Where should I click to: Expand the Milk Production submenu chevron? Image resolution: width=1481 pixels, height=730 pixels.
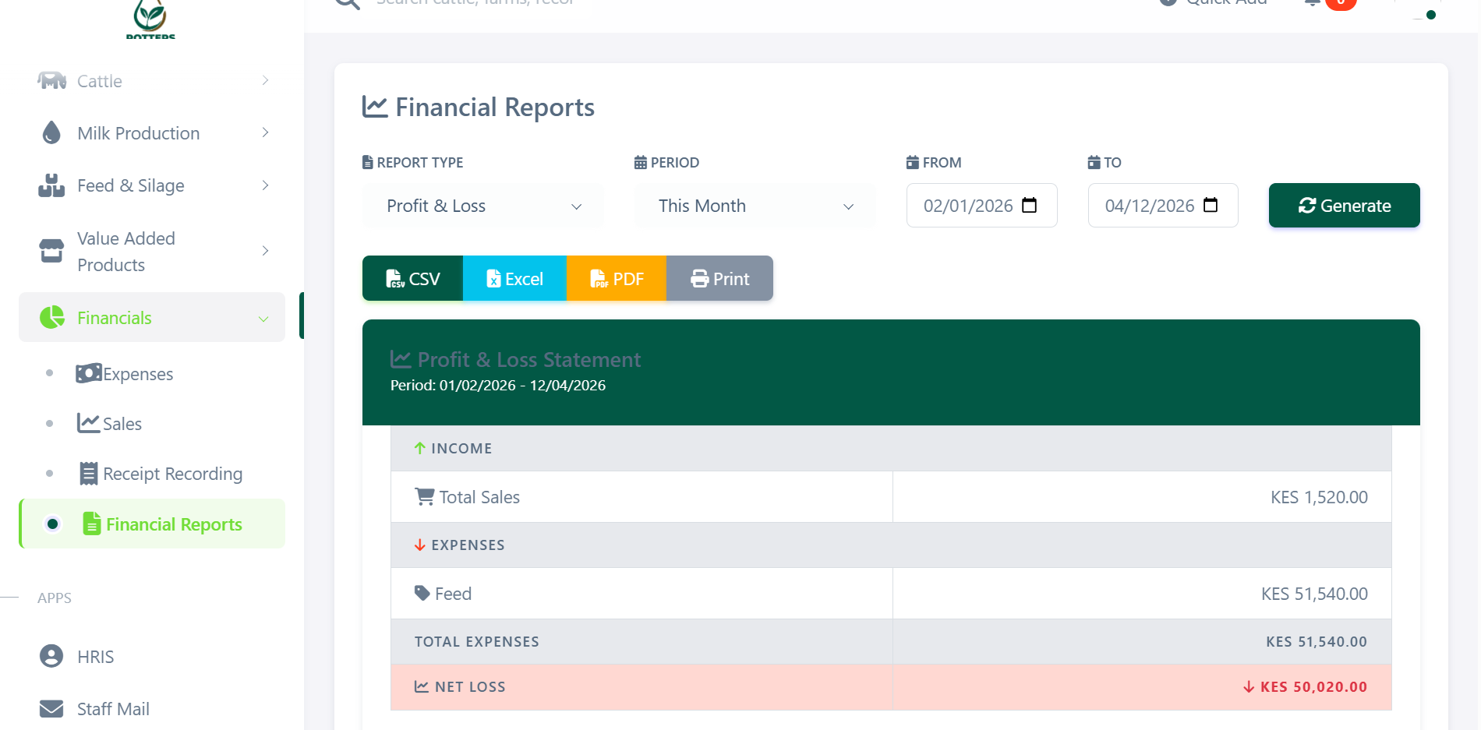265,133
